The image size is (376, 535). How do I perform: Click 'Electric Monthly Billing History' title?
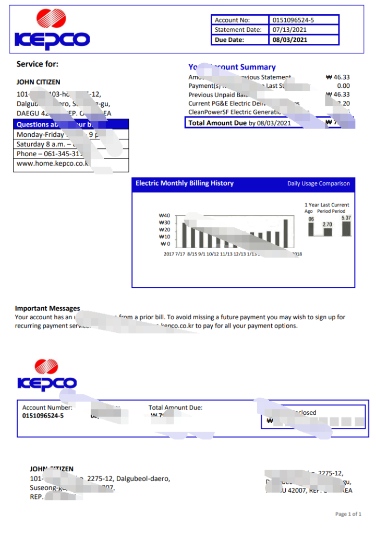pos(185,183)
